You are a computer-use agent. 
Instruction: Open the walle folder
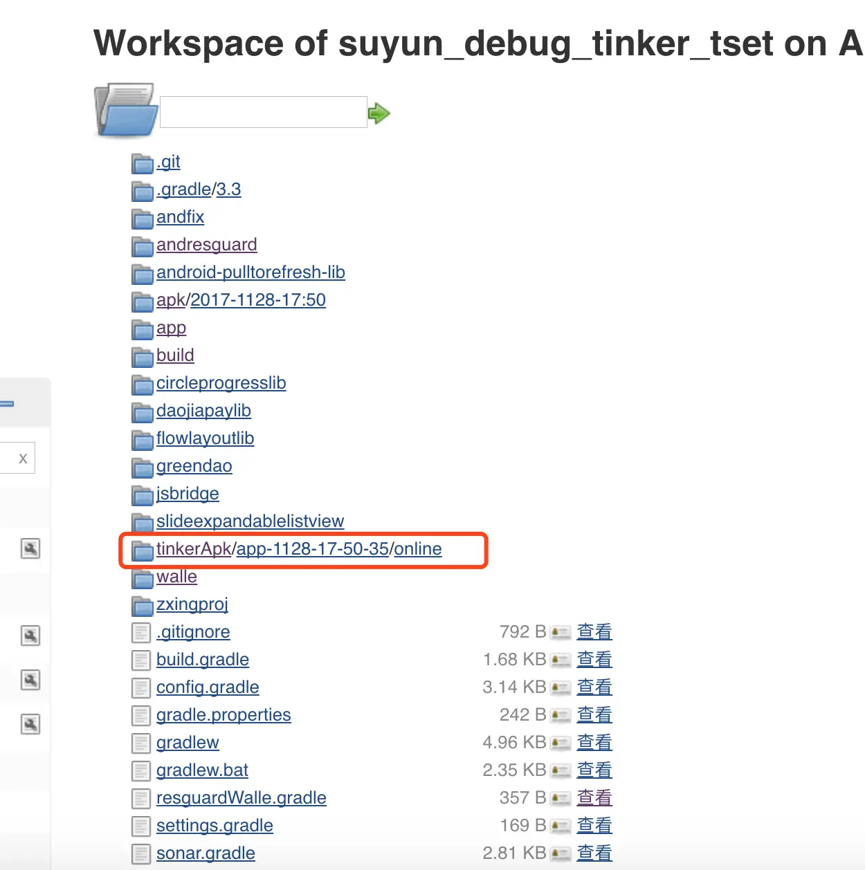click(176, 577)
